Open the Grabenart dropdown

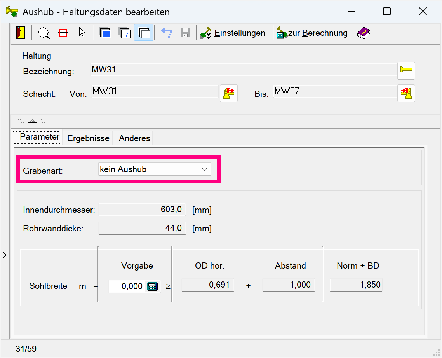coord(154,169)
